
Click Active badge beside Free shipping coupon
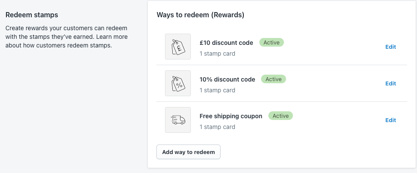[x=280, y=116]
